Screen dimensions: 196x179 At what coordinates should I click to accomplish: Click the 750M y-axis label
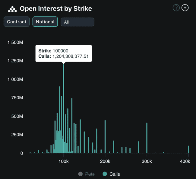pyautogui.click(x=15, y=98)
